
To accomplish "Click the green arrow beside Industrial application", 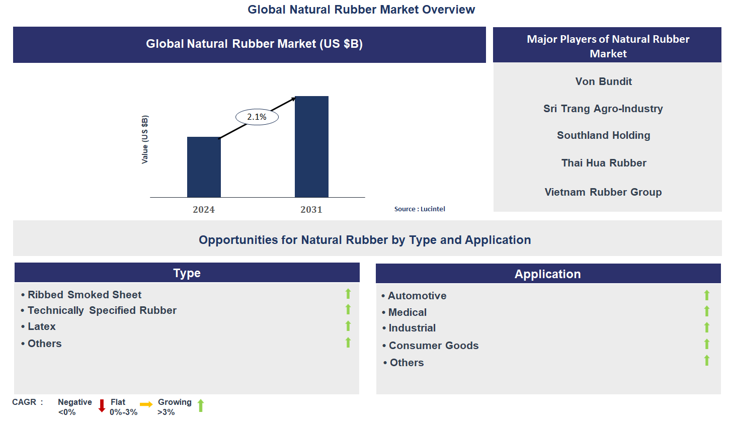I will (x=707, y=327).
